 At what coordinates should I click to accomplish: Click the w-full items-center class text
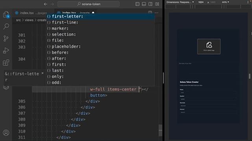click(113, 89)
